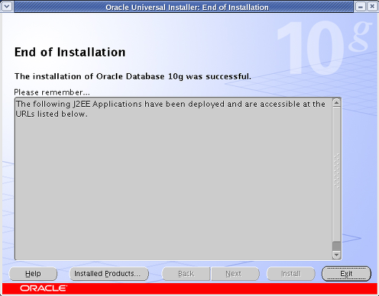Click the J2EE Applications deployed message text
The height and width of the screenshot is (296, 379).
(x=170, y=109)
